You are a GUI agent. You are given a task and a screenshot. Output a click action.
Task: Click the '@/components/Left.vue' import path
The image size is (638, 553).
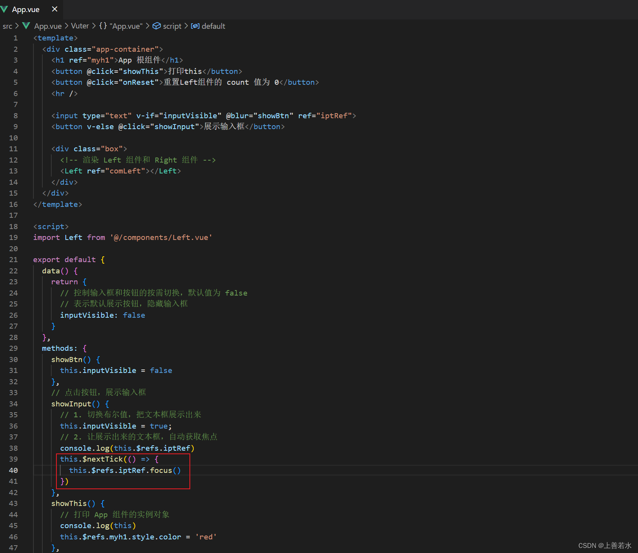(161, 238)
